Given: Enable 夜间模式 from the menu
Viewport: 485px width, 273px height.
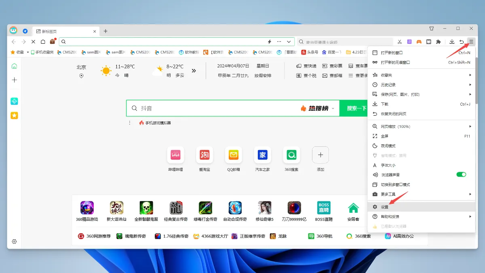Looking at the screenshot, I should point(388,146).
